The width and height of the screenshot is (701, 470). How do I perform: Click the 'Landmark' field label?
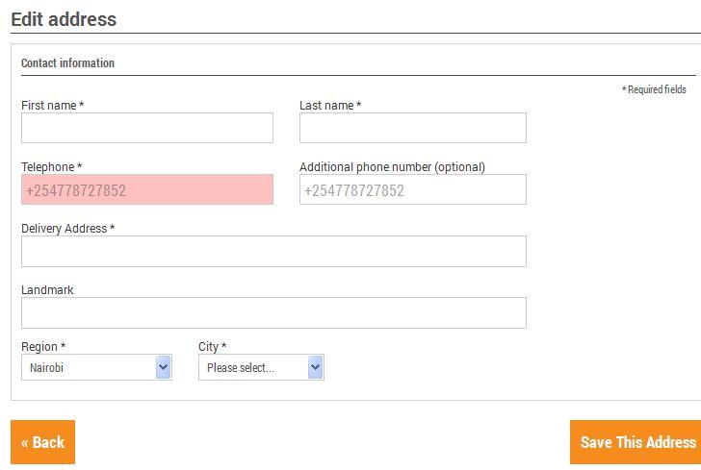[x=47, y=290]
